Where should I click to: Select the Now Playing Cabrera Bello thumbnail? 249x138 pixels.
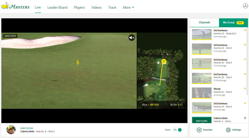(202, 120)
